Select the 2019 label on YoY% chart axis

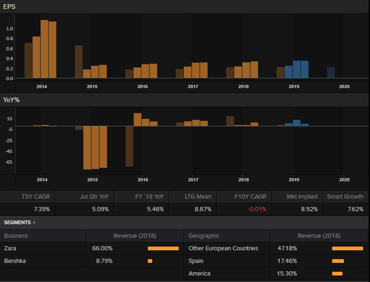tap(294, 180)
